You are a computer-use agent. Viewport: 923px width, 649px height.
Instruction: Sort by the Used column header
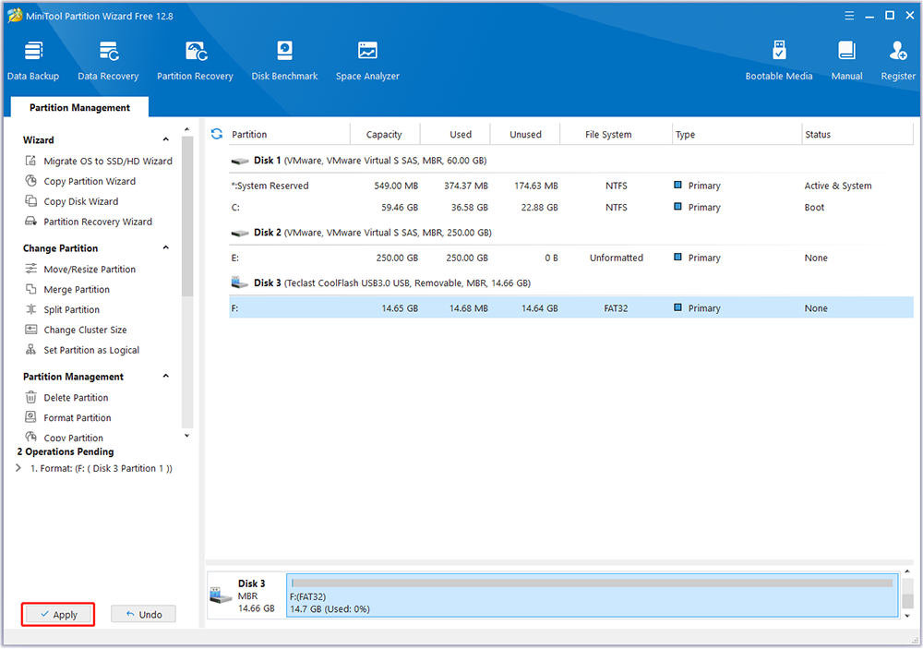point(454,134)
